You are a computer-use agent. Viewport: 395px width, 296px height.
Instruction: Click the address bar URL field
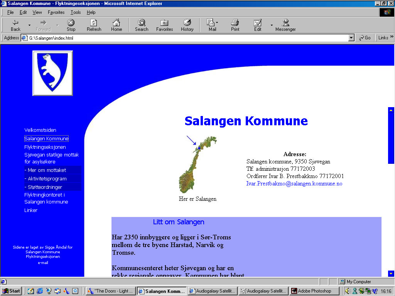[185, 38]
